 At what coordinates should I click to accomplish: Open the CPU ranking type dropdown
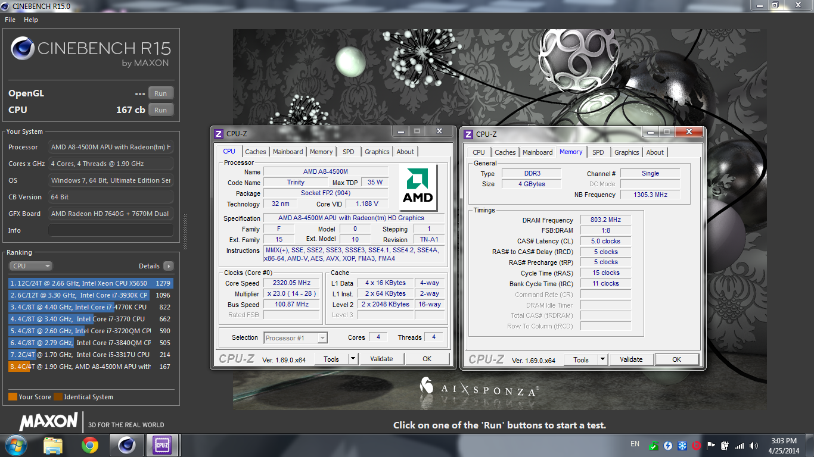31,266
